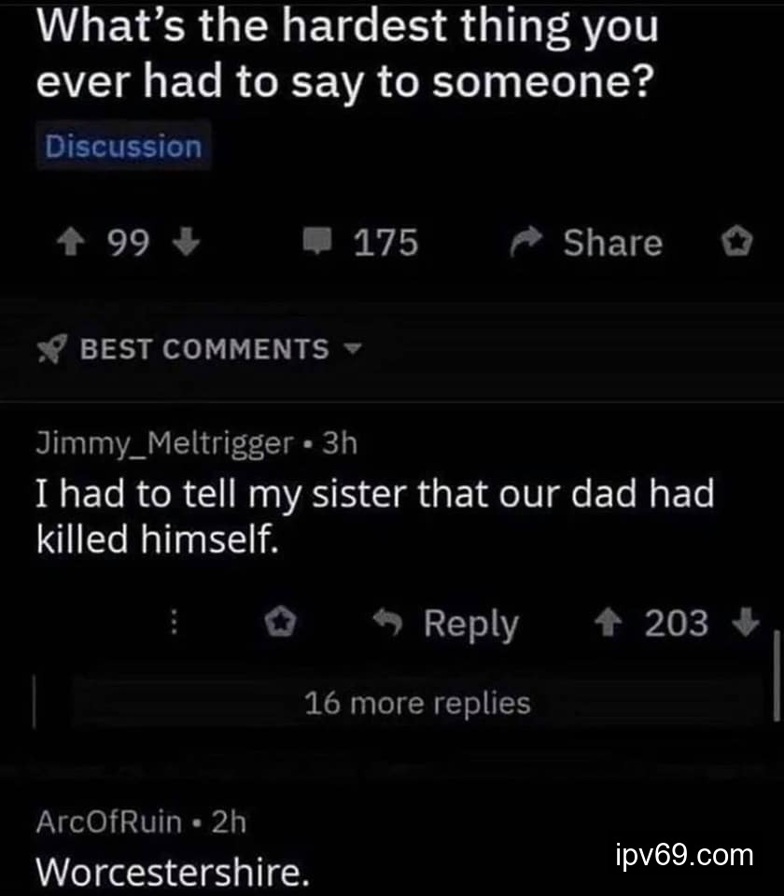Screen dimensions: 784x896
Task: Filter by the Discussion flair tag
Action: coord(123,147)
